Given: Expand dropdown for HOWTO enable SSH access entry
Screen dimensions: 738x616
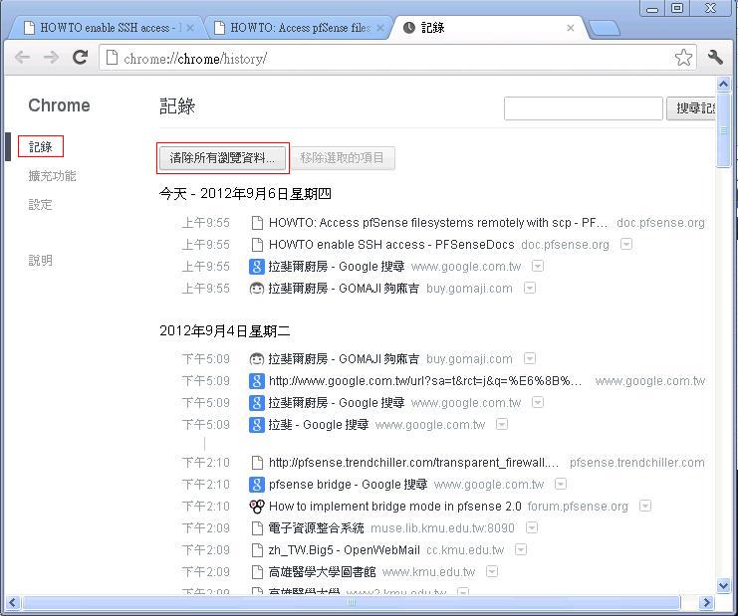Looking at the screenshot, I should coord(626,244).
